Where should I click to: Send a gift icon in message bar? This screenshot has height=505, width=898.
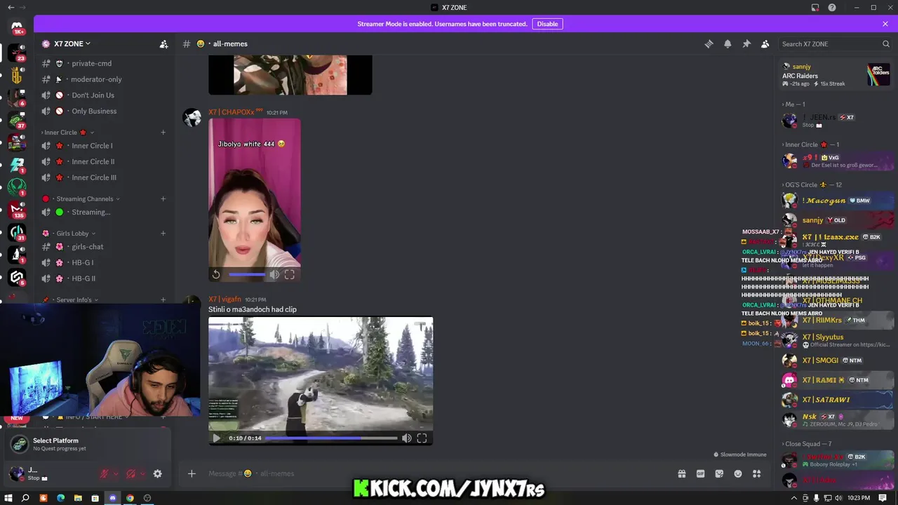pyautogui.click(x=681, y=473)
